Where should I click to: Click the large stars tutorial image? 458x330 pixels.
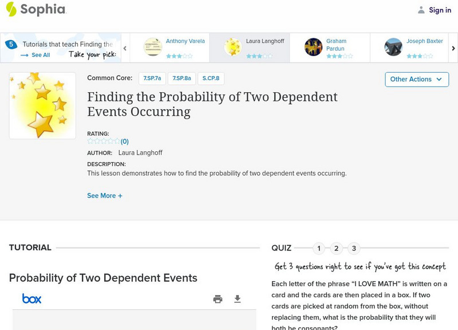tap(42, 105)
